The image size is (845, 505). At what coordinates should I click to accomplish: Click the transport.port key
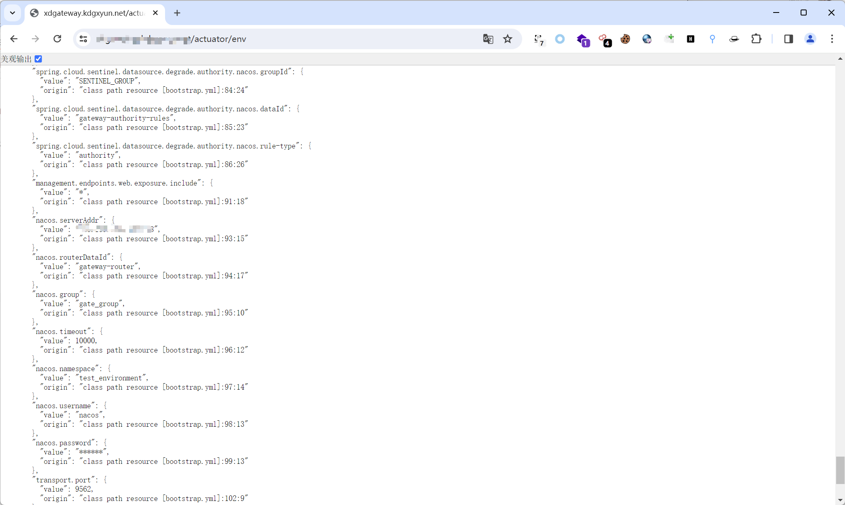pos(64,480)
